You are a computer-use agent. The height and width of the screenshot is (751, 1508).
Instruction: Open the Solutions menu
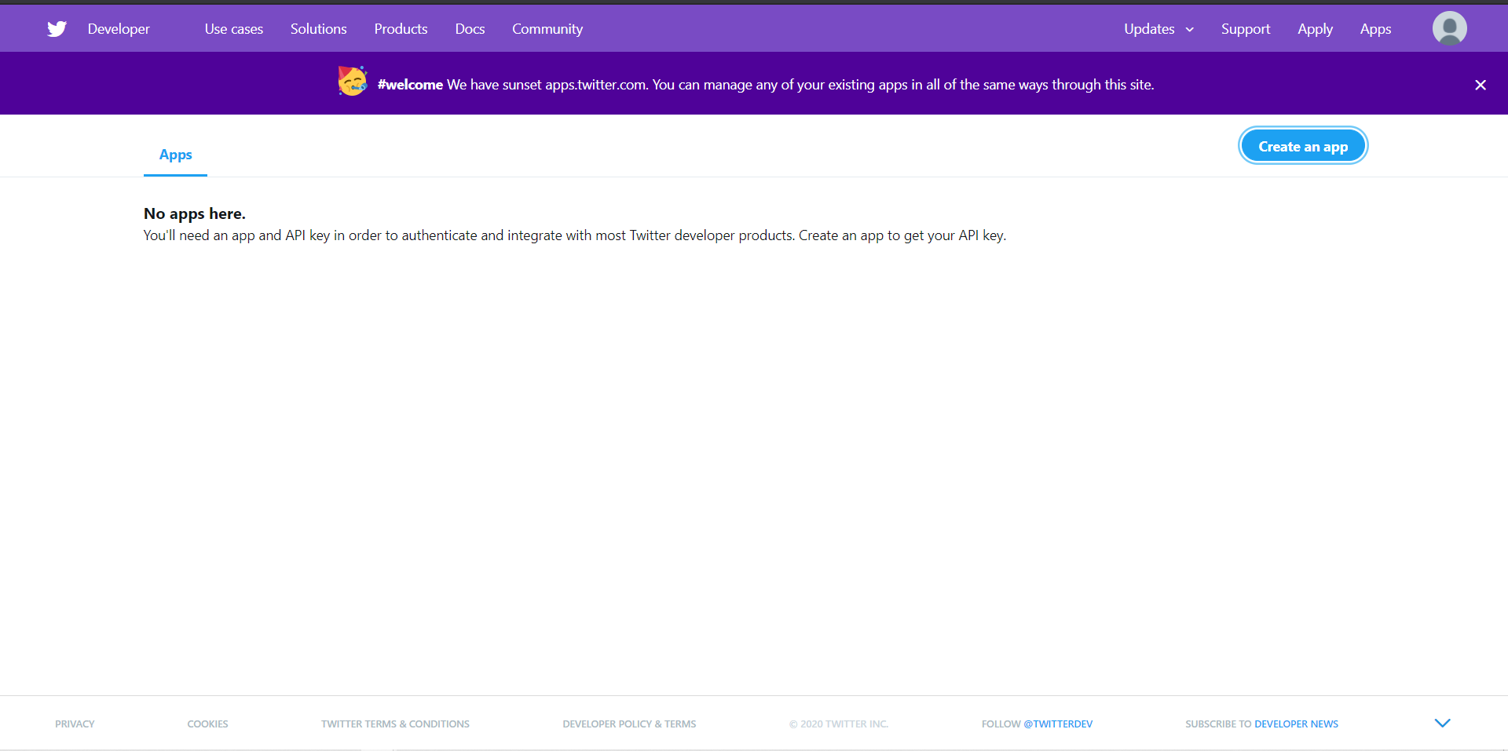coord(318,29)
